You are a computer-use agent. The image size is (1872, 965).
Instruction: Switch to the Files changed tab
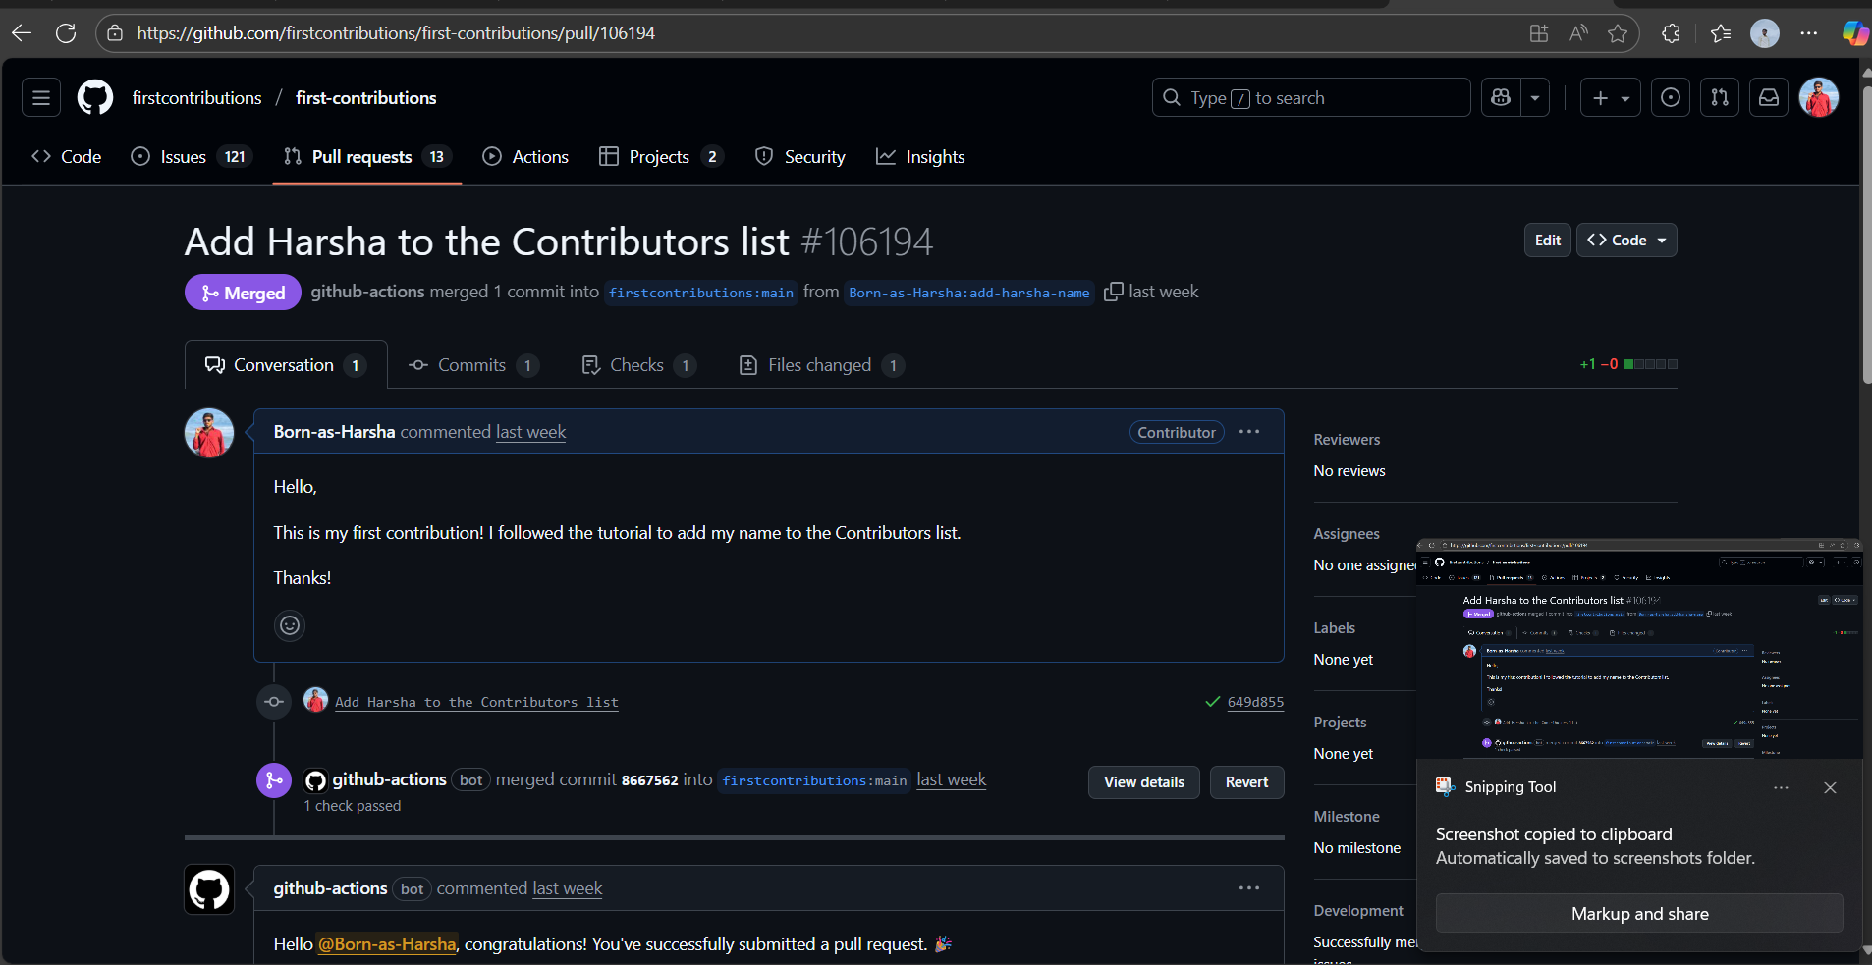[x=819, y=365]
